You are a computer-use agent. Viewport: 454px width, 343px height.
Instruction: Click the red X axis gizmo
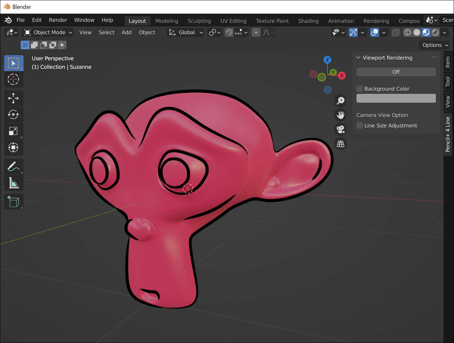pos(342,75)
